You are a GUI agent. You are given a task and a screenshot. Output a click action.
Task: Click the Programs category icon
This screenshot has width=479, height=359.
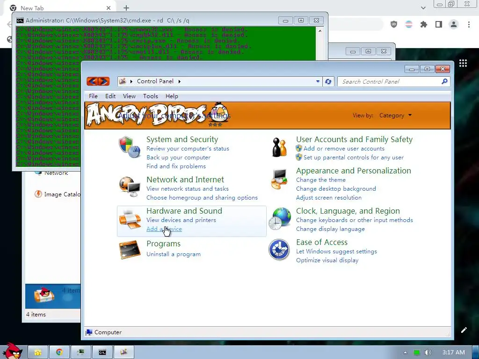(130, 250)
